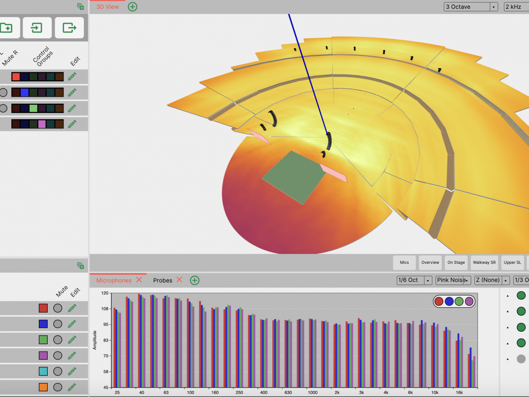Open the Pink Noise dropdown
The image size is (529, 397).
coord(453,280)
